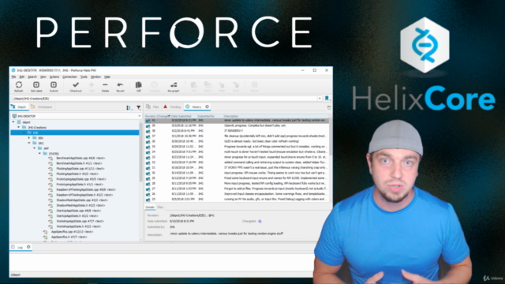Click the grayed Timelapse icon

155,84
